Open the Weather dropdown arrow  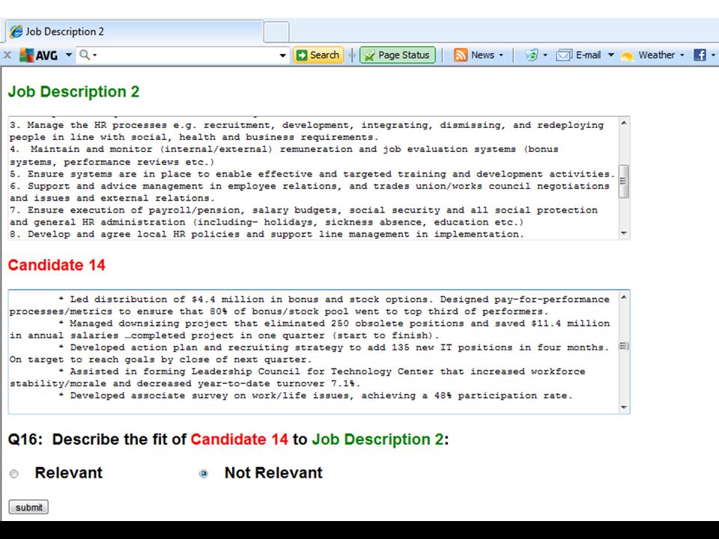(x=682, y=55)
